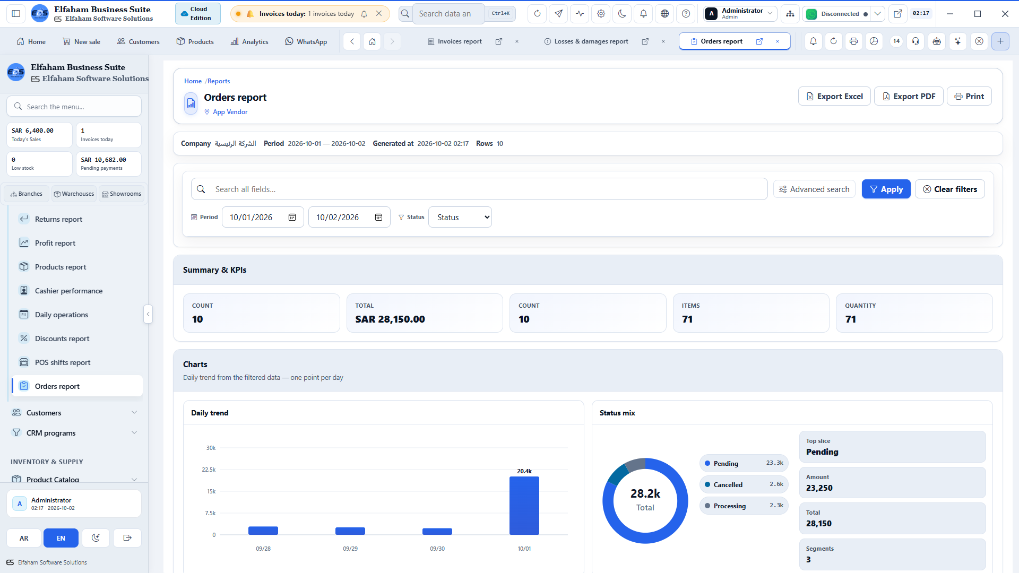
Task: Open the Status dropdown filter
Action: point(460,217)
